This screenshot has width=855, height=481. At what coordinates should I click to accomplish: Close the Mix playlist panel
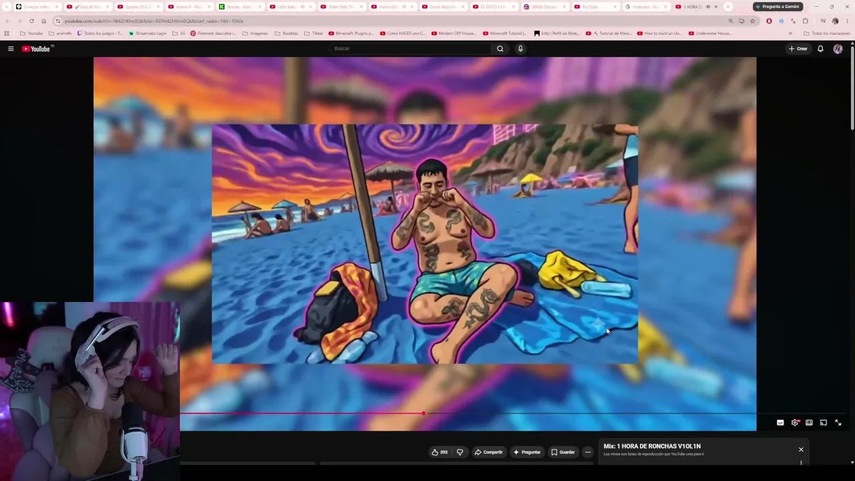pyautogui.click(x=801, y=450)
